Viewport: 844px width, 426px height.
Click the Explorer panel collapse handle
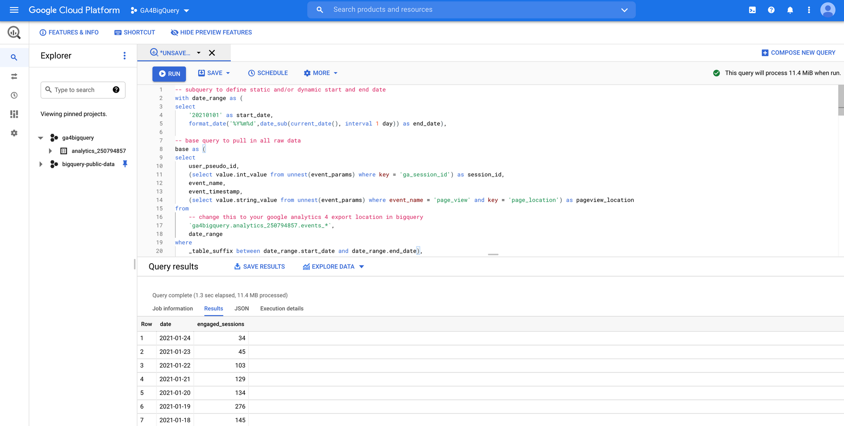(x=135, y=264)
